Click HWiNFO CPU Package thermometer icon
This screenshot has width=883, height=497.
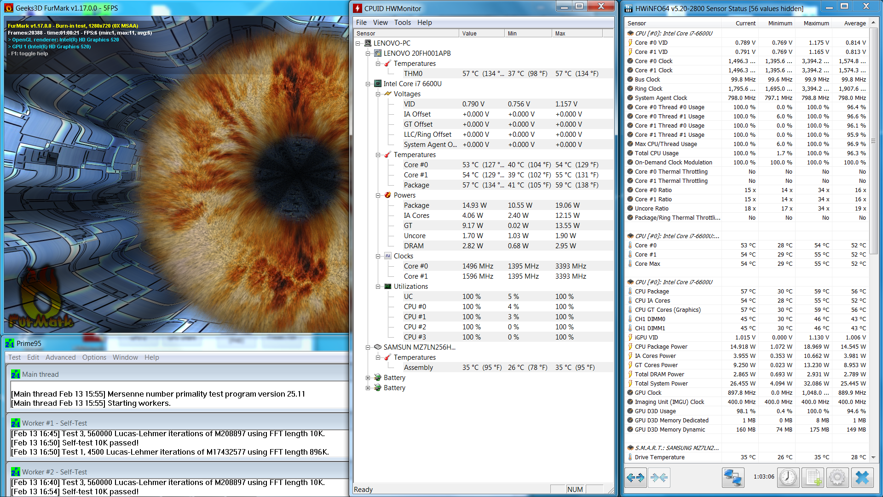630,291
